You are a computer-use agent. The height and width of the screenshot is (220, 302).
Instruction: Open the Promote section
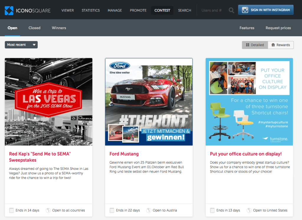138,10
